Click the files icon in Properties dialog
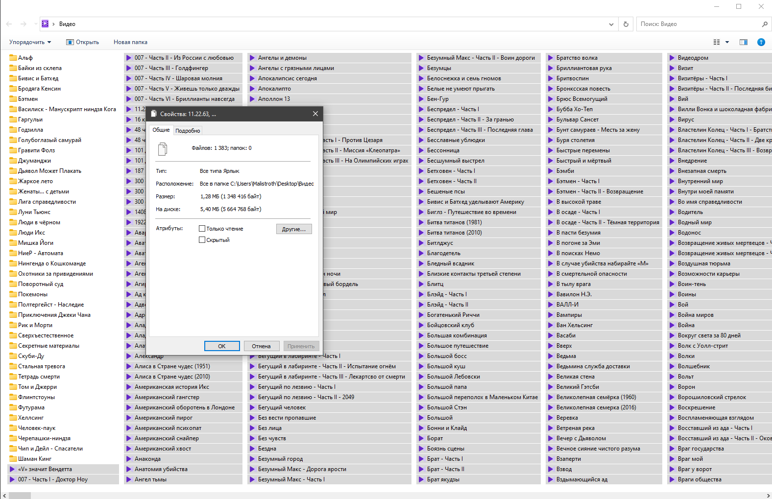 [x=163, y=148]
